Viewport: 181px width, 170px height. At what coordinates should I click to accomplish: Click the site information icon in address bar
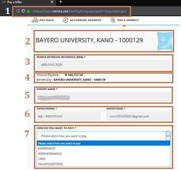click(x=18, y=11)
